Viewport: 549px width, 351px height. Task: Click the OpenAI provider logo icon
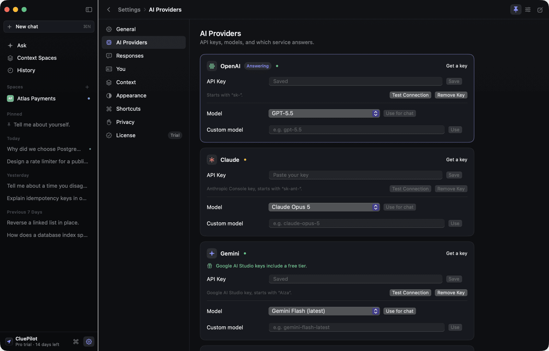[x=212, y=66]
